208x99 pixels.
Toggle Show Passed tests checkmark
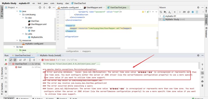point(11,60)
